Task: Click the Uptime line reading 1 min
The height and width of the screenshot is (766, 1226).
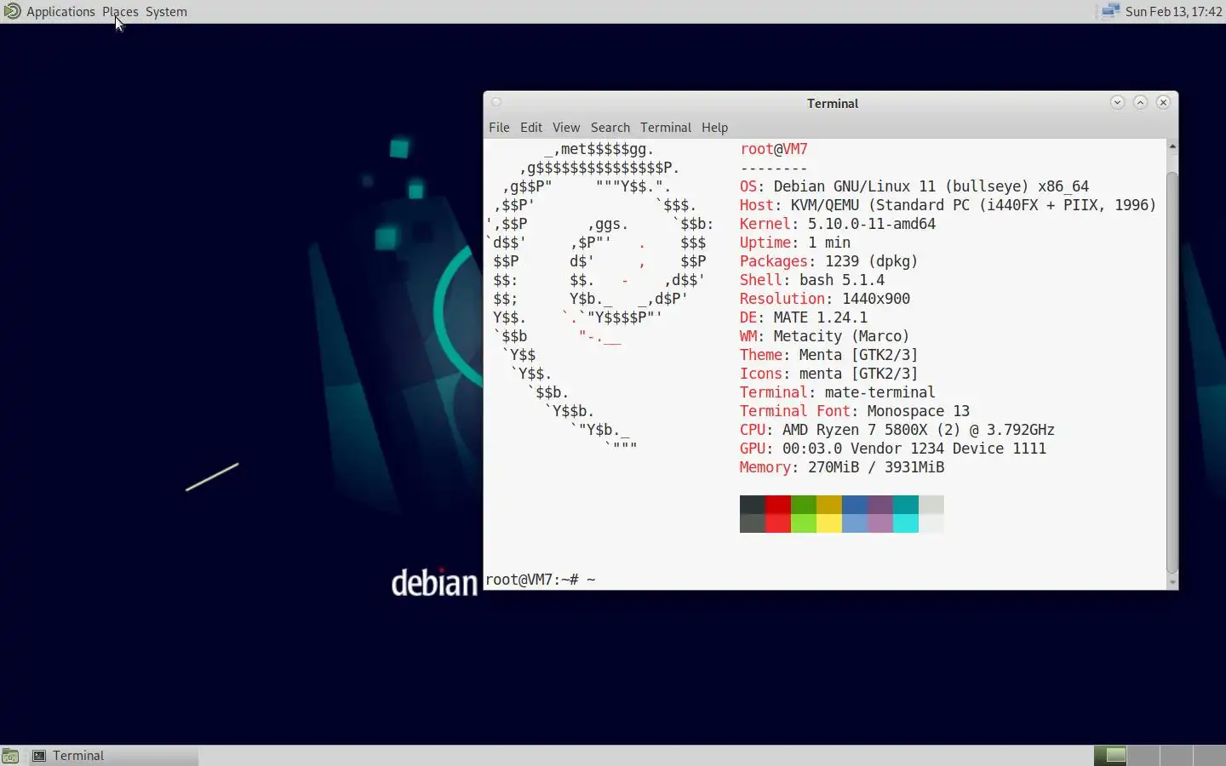Action: tap(795, 243)
